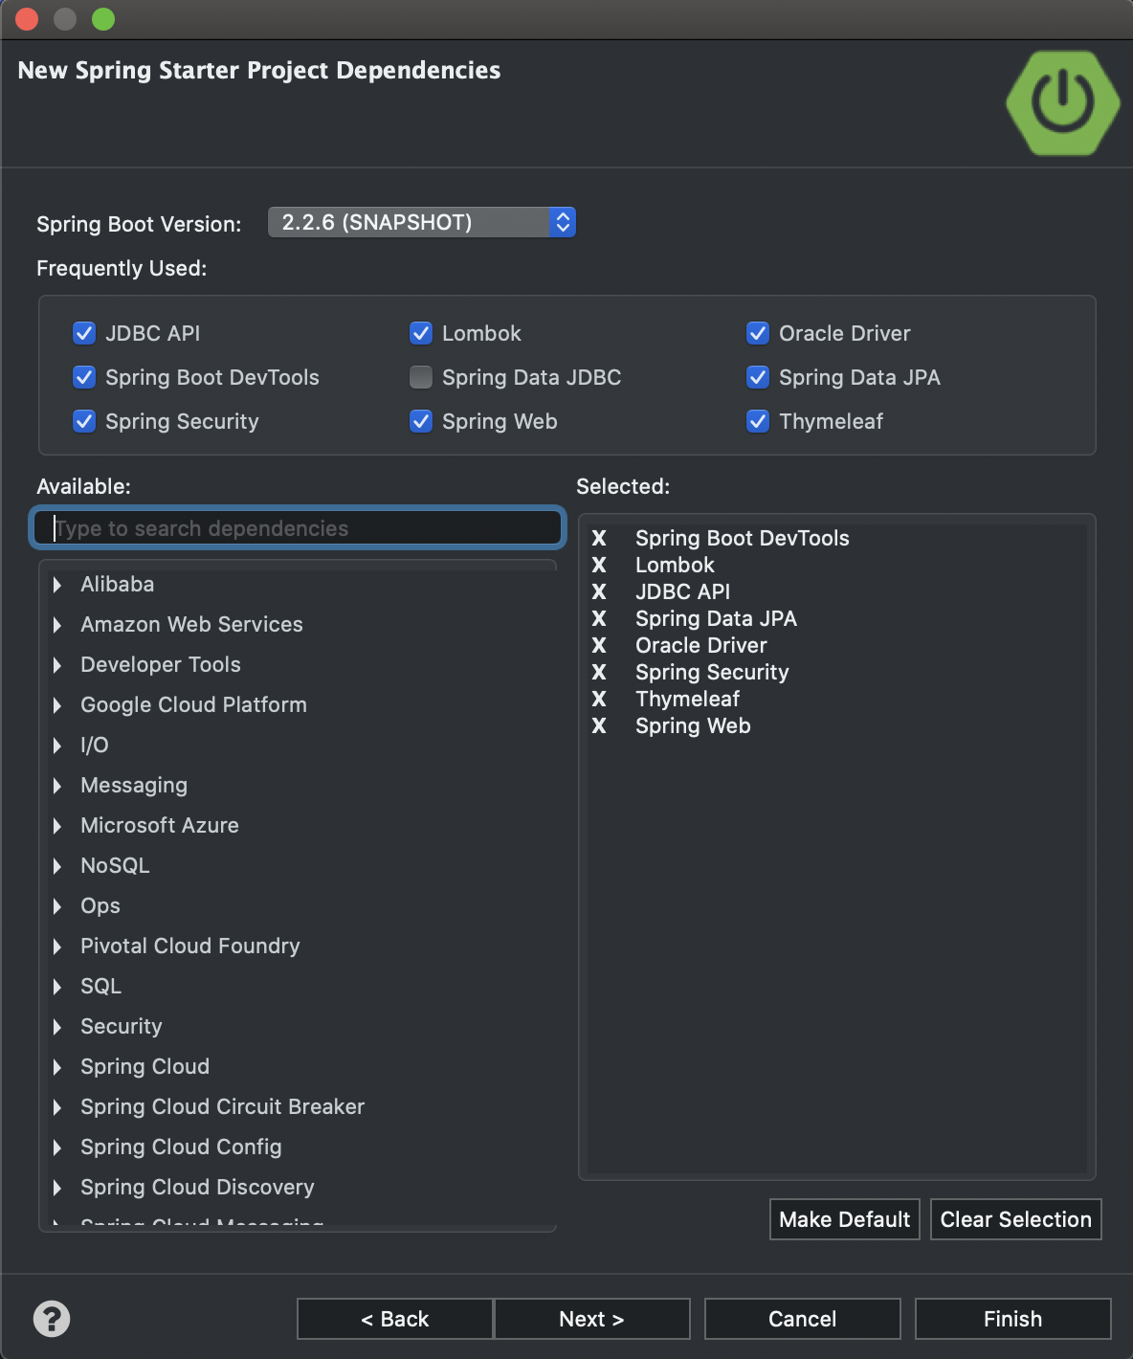The height and width of the screenshot is (1359, 1133).
Task: Go back with the < Back button
Action: [394, 1319]
